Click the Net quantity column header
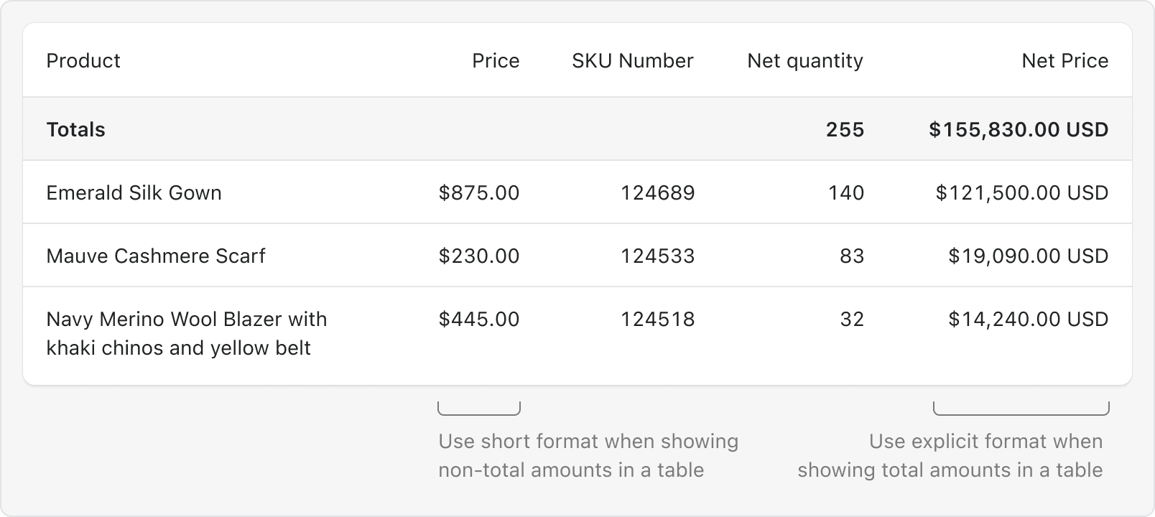The width and height of the screenshot is (1155, 517). coord(805,61)
